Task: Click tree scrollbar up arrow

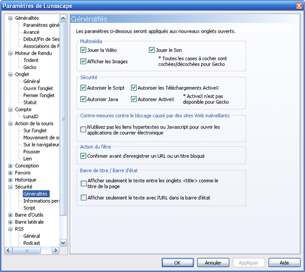Action: click(63, 18)
